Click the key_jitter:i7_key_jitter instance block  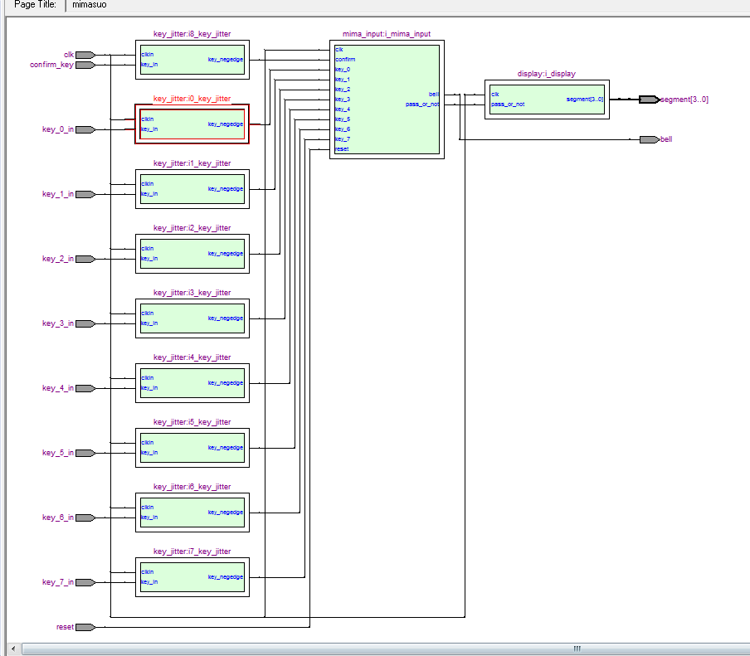[x=192, y=577]
